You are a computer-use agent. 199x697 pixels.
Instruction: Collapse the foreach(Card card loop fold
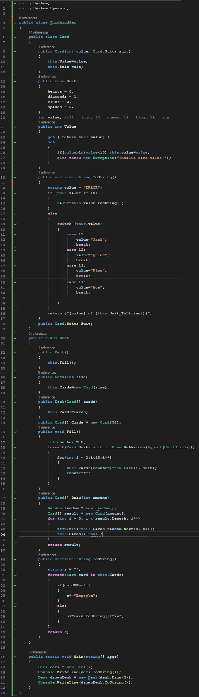(15, 575)
